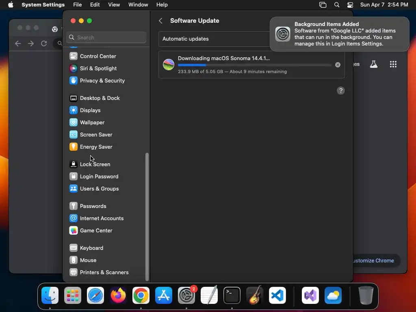This screenshot has width=416, height=312.
Task: Open Login Password settings
Action: (x=106, y=177)
